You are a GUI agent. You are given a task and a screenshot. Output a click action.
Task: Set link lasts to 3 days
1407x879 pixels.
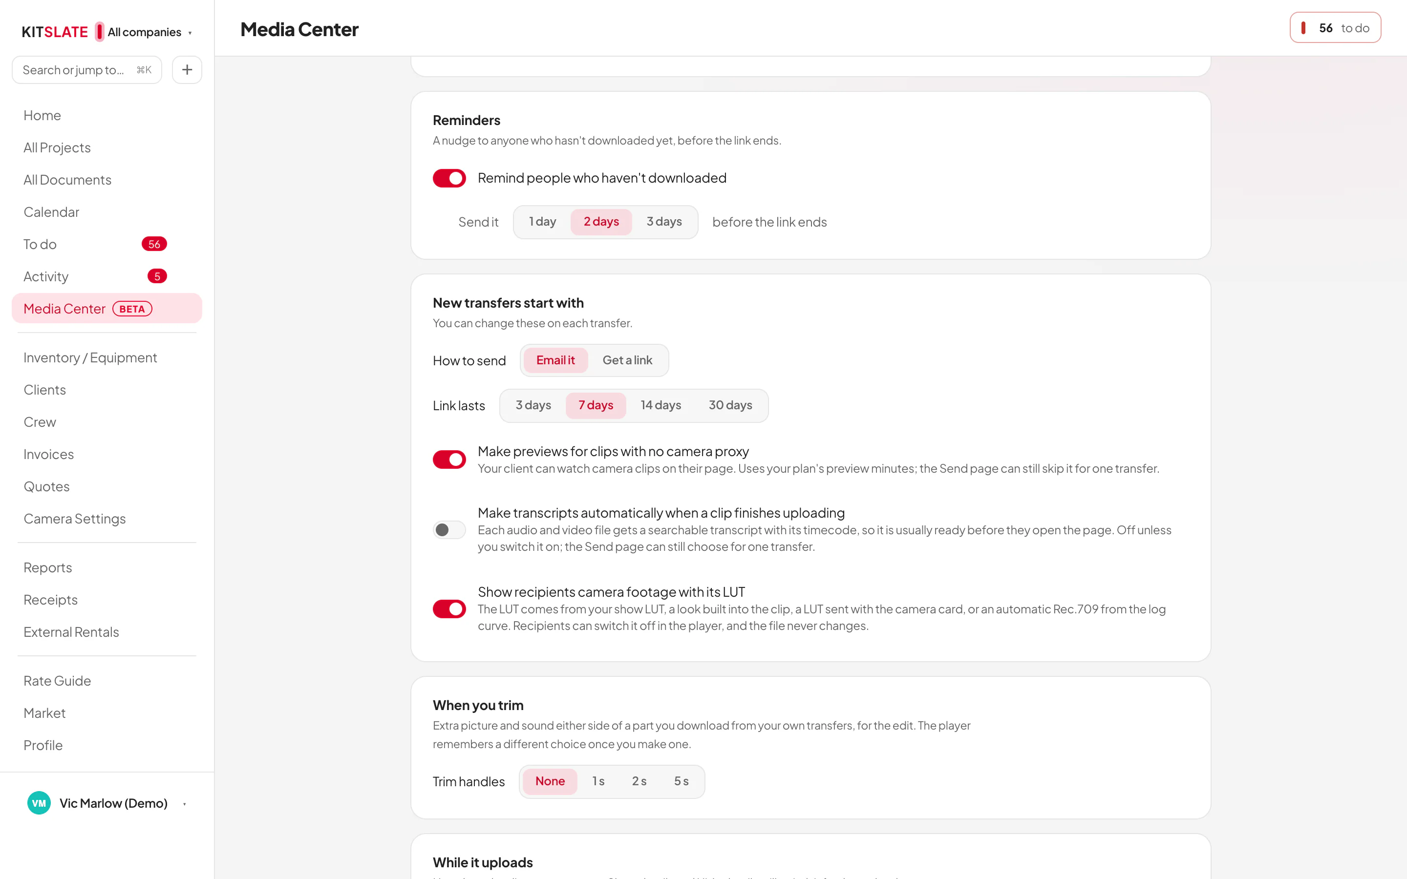coord(533,405)
